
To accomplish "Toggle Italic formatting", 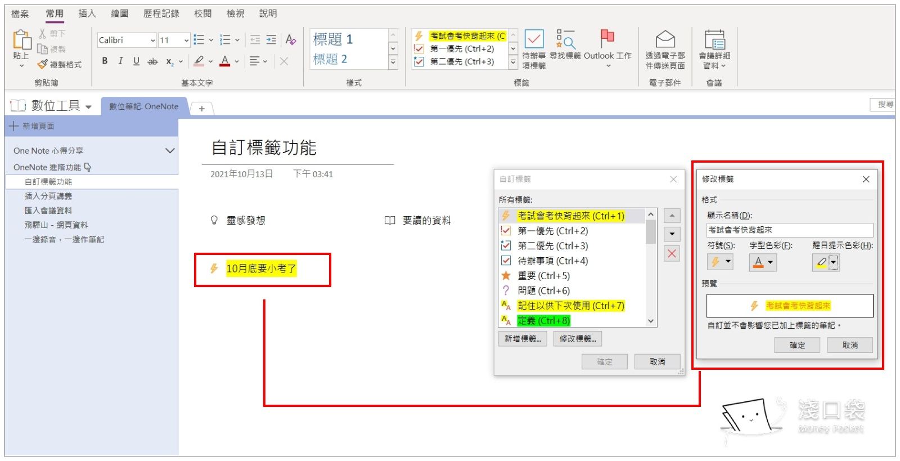I will click(120, 61).
